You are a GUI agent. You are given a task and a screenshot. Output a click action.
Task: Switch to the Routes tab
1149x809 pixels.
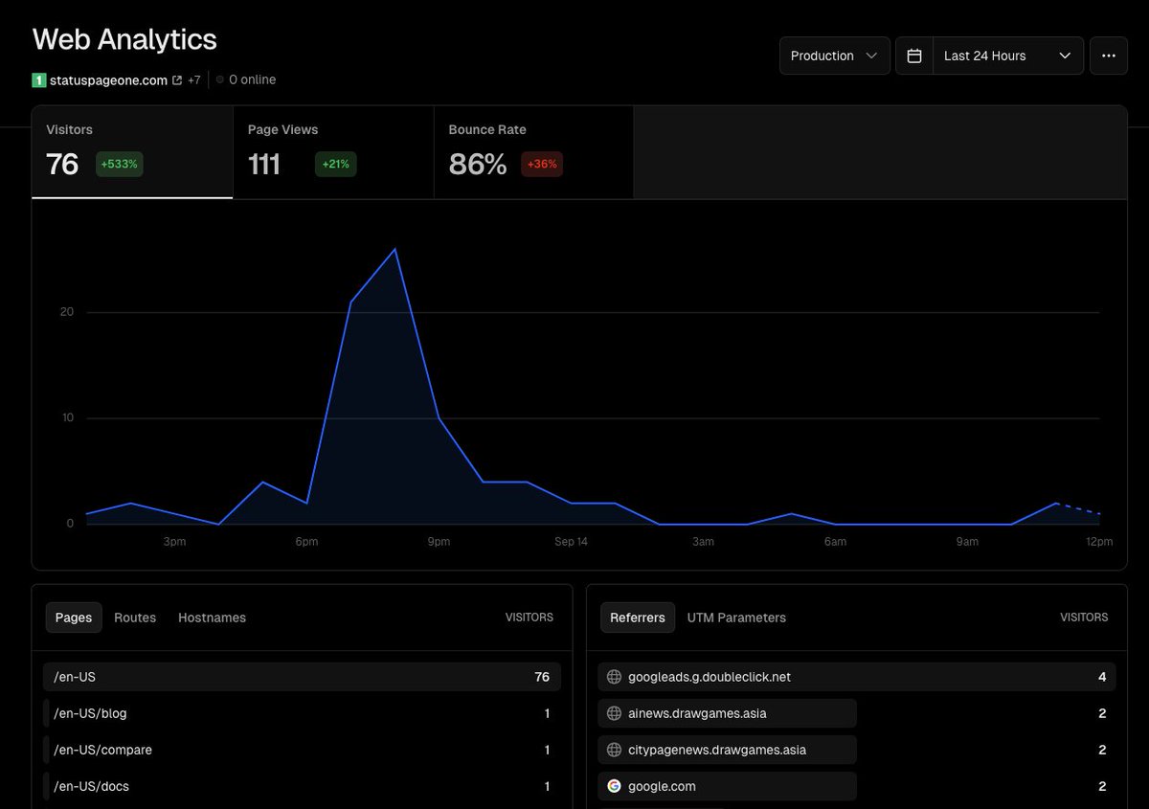135,618
